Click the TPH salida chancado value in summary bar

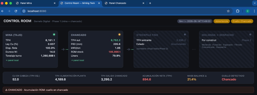pos(106,79)
